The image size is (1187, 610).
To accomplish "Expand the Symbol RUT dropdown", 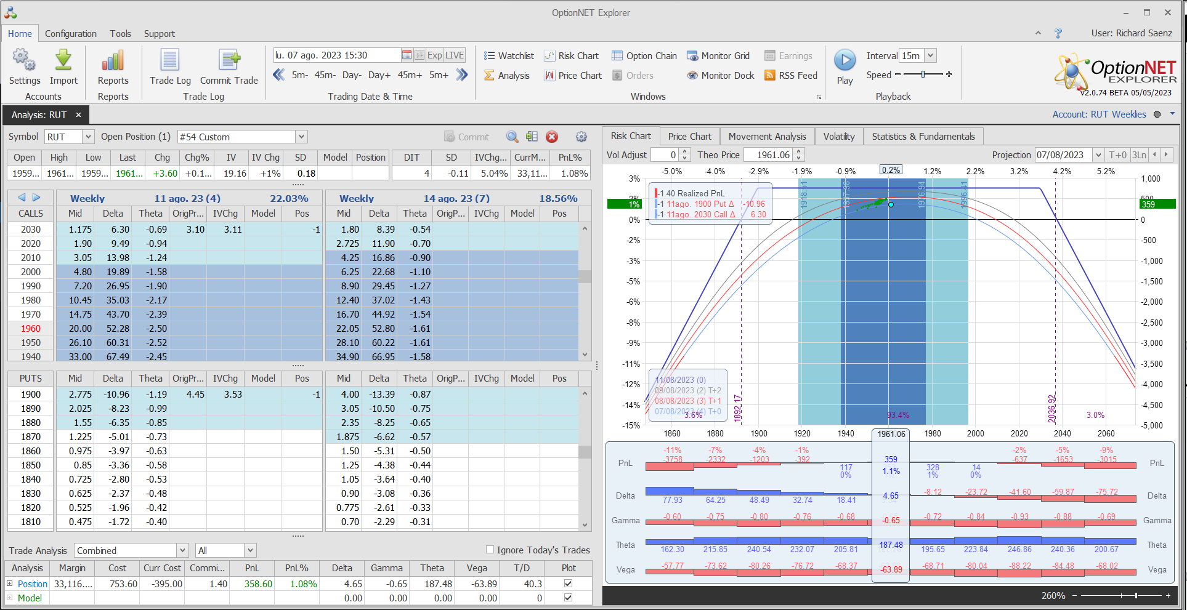I will point(88,137).
